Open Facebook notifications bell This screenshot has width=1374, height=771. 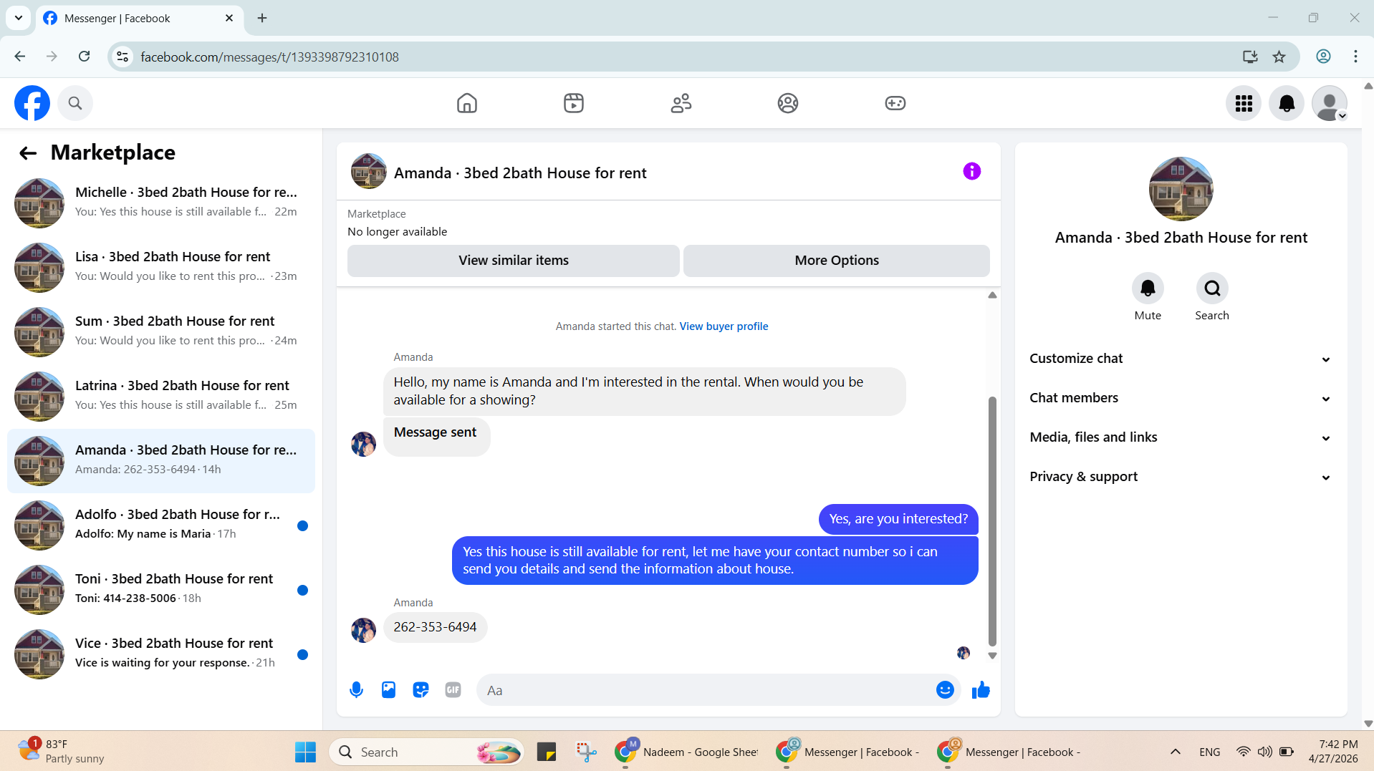[x=1287, y=103]
